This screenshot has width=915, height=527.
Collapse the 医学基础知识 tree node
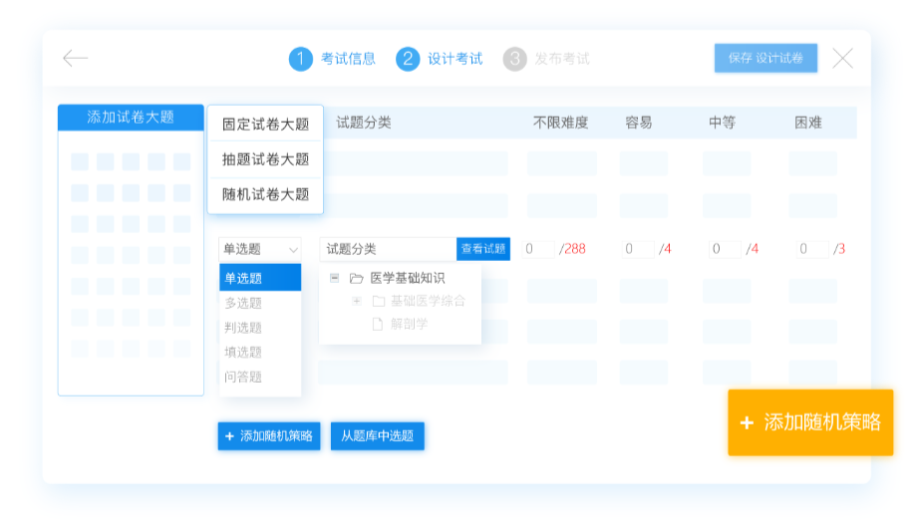(x=335, y=278)
